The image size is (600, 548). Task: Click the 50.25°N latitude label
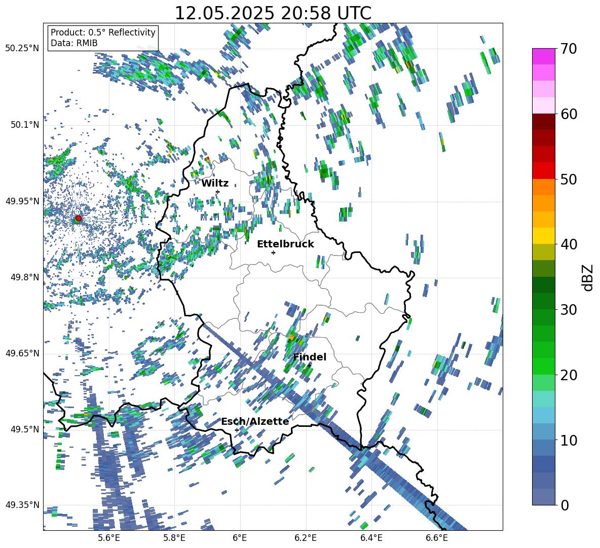click(x=22, y=49)
